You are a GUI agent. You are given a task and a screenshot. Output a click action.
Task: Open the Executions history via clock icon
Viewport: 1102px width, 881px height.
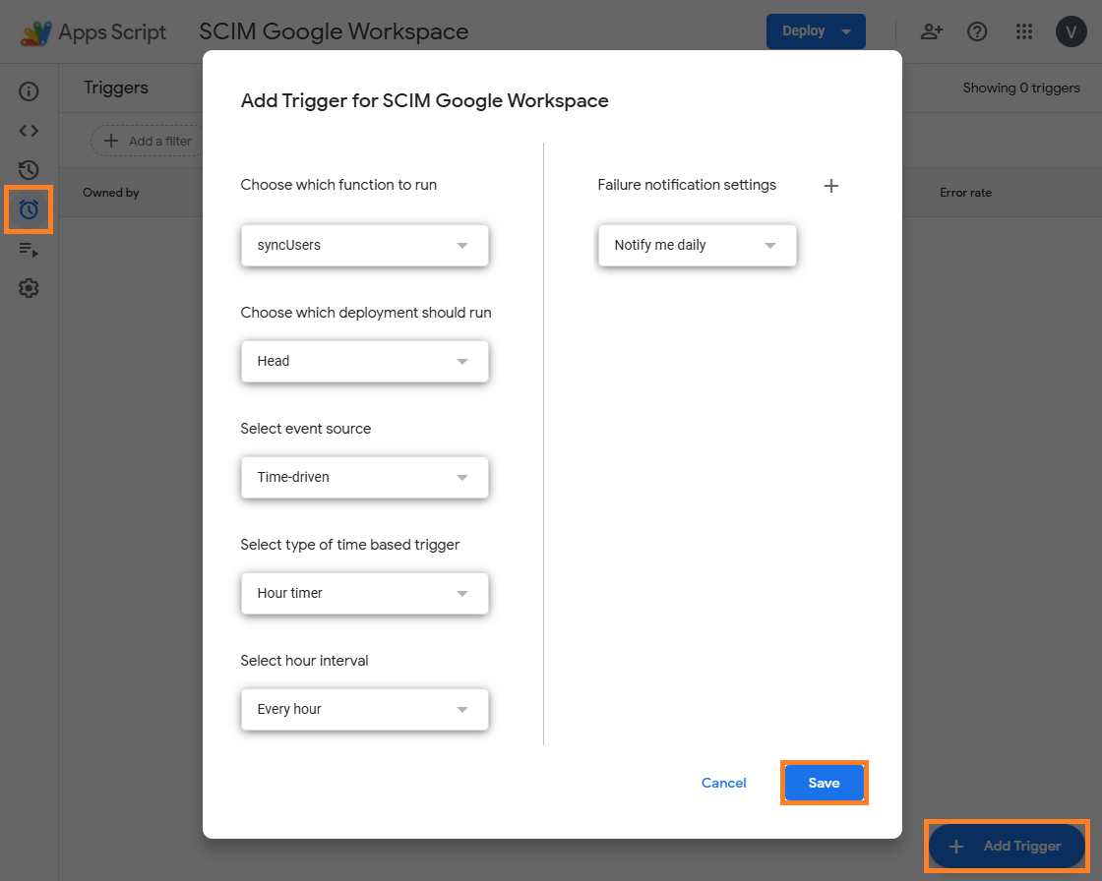pos(28,169)
